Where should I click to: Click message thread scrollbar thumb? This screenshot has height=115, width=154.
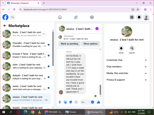(100, 90)
